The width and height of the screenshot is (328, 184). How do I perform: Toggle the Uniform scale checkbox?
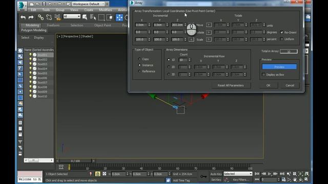coord(281,39)
